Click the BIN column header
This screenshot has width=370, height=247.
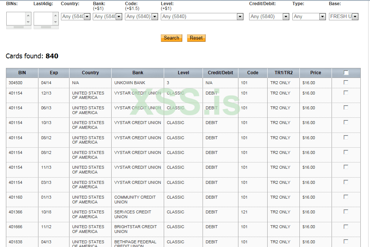(x=22, y=73)
